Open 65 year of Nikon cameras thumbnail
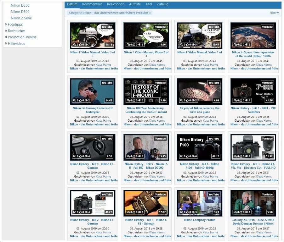The image size is (284, 242). tap(200, 91)
